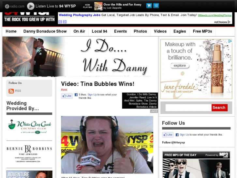Click the previous ad arrow

point(60,22)
